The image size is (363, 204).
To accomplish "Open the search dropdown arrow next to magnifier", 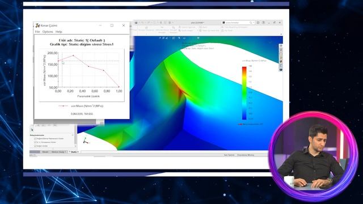I will [x=254, y=23].
